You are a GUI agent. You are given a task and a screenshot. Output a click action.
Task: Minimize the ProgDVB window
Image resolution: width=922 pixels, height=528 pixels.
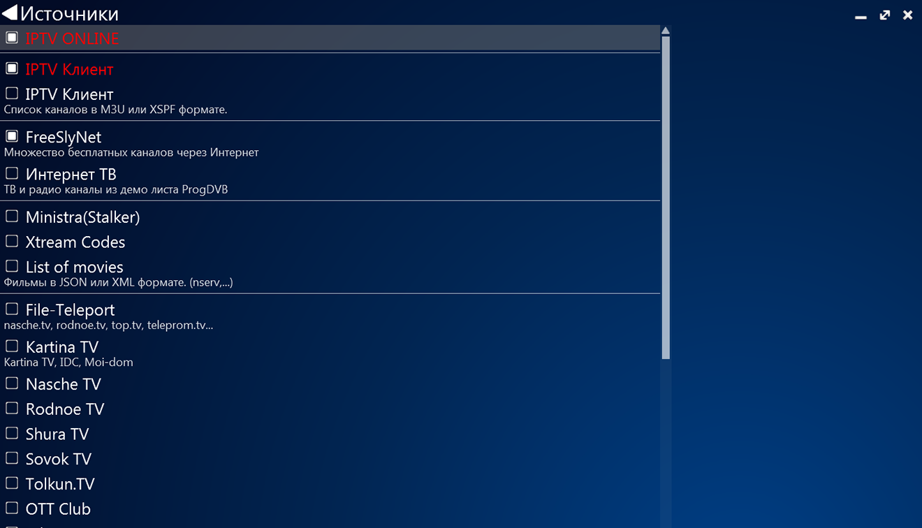[861, 15]
